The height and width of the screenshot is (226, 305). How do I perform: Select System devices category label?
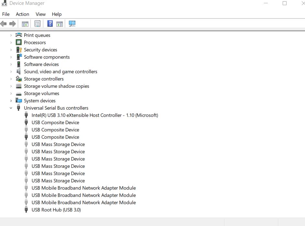coord(40,101)
